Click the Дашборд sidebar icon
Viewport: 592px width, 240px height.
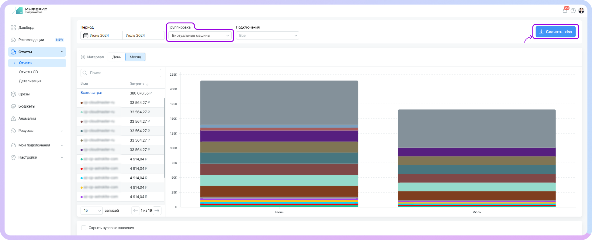tap(13, 28)
